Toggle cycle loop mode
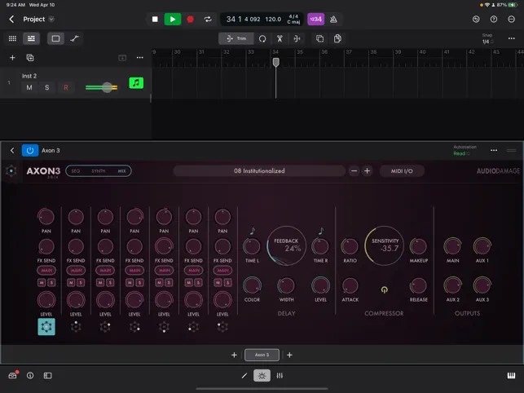Screen dimensions: 524x393 tap(208, 20)
